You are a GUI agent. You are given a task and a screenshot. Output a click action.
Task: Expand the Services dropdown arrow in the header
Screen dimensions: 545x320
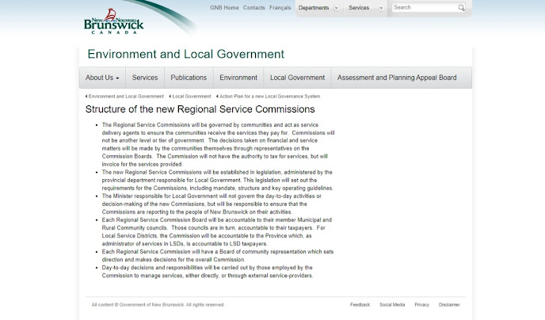click(x=381, y=8)
